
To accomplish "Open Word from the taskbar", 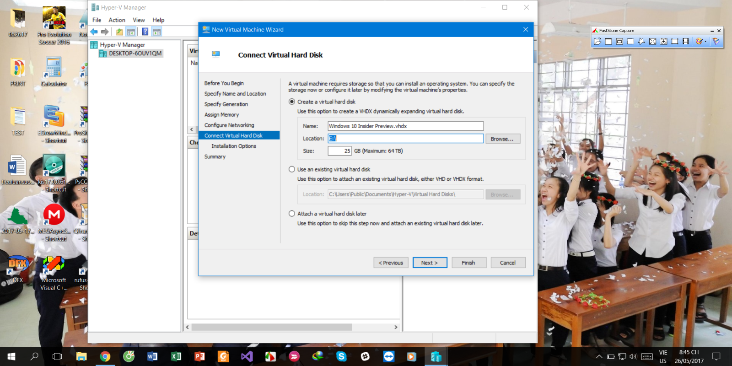I will point(152,356).
